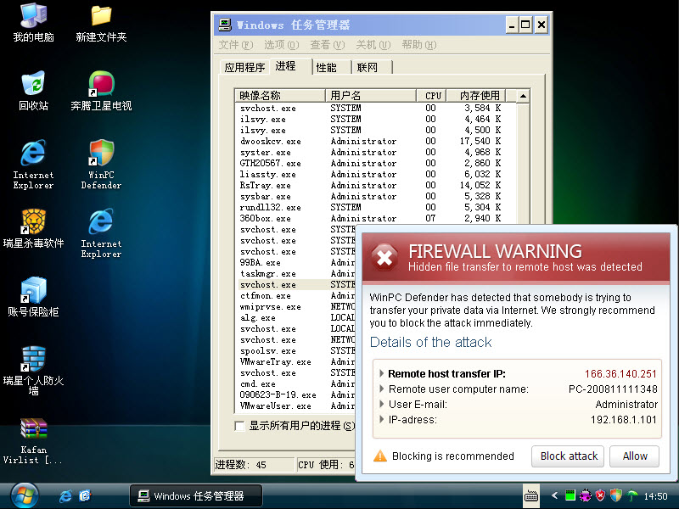Image resolution: width=679 pixels, height=509 pixels.
Task: Select RsTray.exe process row
Action: tap(375, 185)
